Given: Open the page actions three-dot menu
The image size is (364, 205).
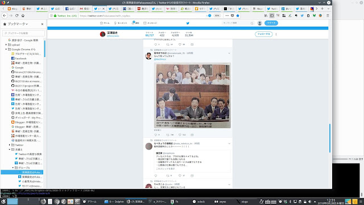Looking at the screenshot, I should tap(227, 15).
